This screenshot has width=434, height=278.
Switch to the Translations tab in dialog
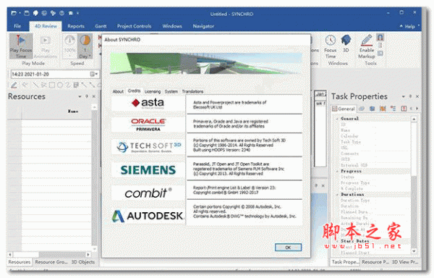pyautogui.click(x=192, y=91)
